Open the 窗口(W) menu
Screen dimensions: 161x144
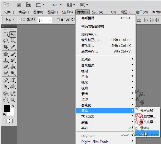[x=142, y=12]
